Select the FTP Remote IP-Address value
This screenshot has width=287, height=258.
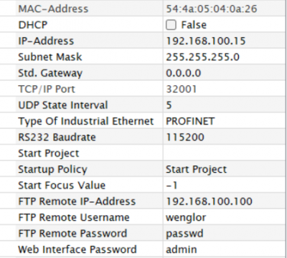pos(225,201)
